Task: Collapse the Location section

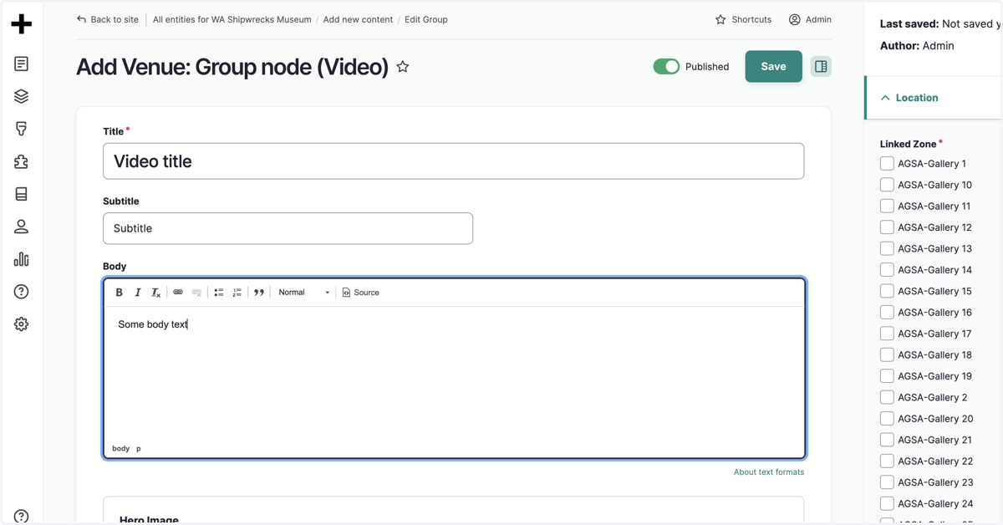Action: point(934,98)
